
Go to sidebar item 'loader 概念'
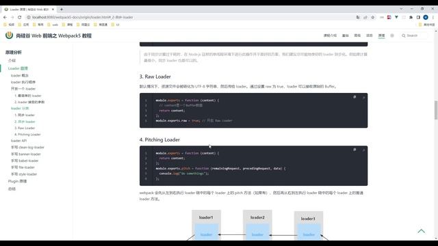pyautogui.click(x=20, y=76)
